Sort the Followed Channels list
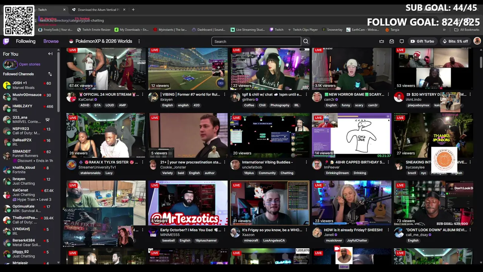 point(50,74)
